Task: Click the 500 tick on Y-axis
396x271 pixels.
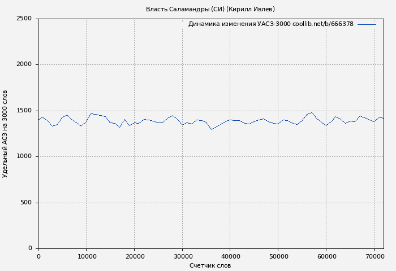Action: point(27,203)
